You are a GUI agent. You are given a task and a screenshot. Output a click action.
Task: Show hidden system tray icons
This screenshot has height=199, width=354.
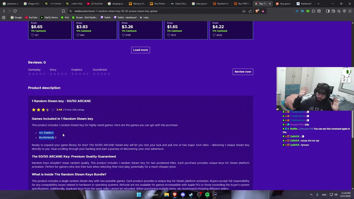tap(311, 195)
